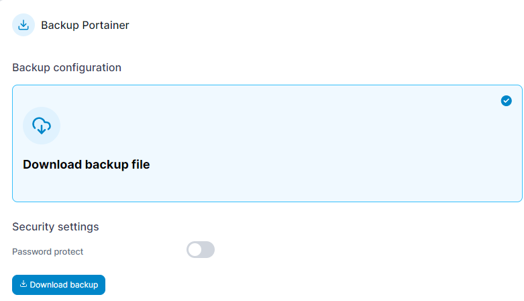Click the Backup Portainer title text

pyautogui.click(x=85, y=25)
